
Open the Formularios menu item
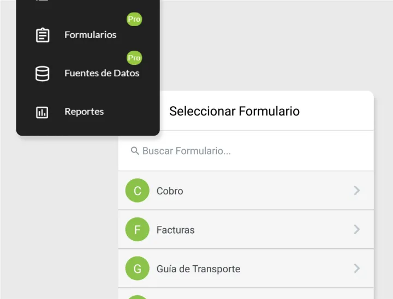pos(90,35)
